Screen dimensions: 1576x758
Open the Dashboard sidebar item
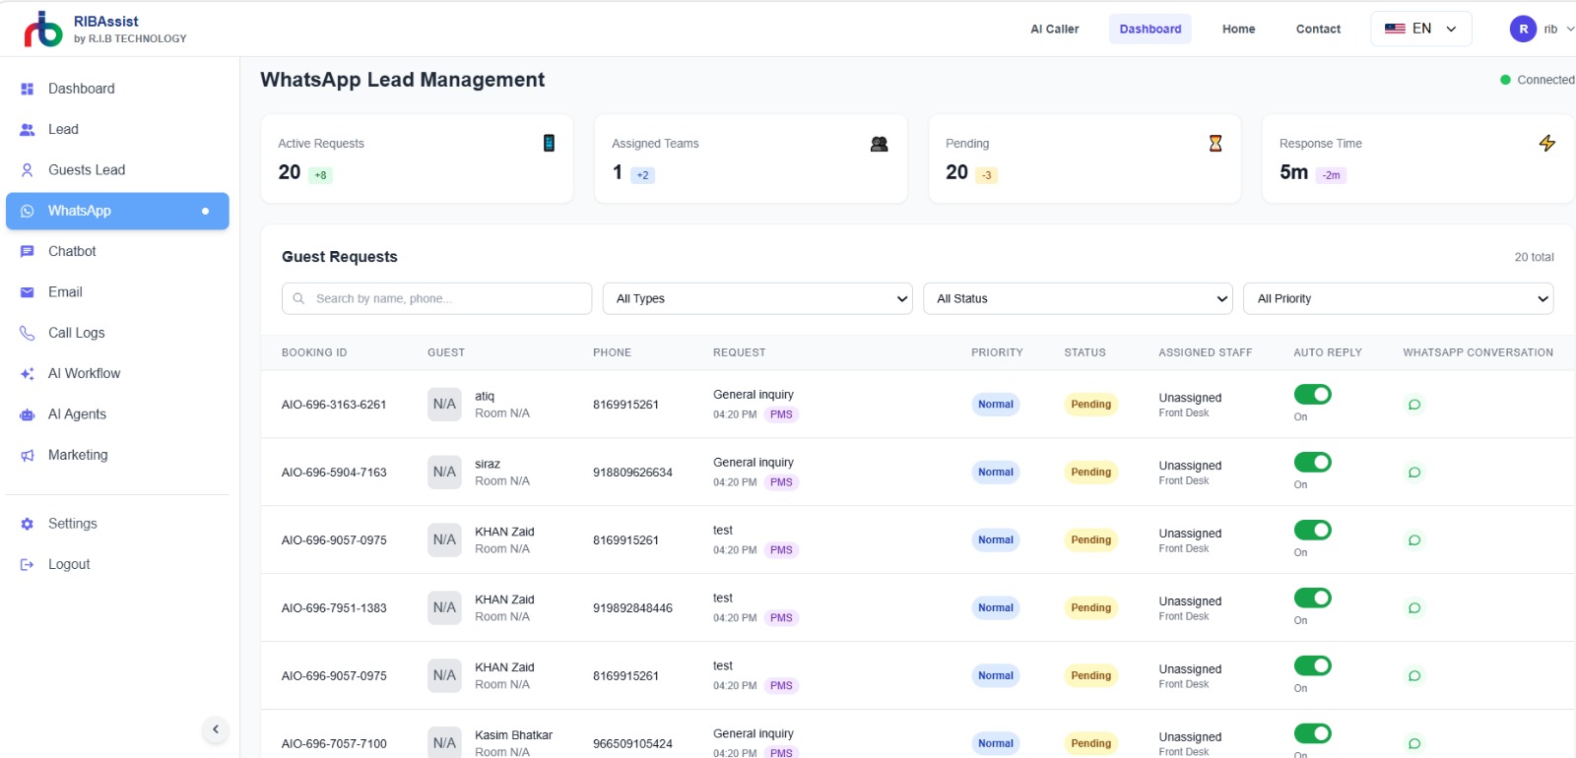pyautogui.click(x=117, y=89)
